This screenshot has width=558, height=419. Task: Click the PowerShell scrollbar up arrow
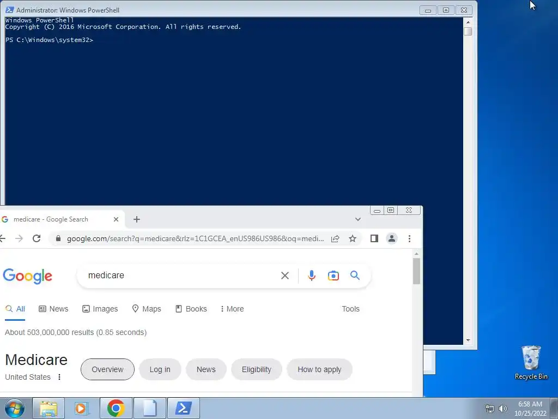point(468,22)
